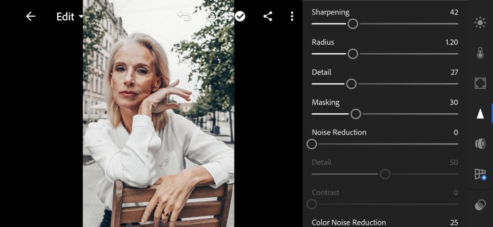Click the Radius slider handle

coord(353,54)
